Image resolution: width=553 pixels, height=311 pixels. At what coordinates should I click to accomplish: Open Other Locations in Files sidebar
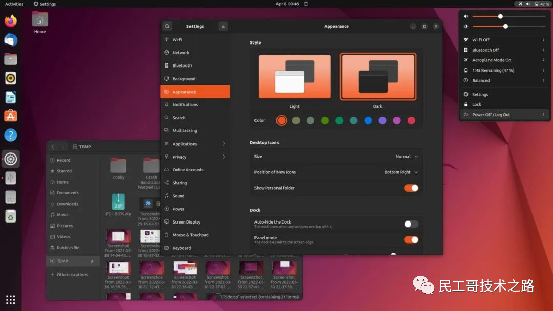click(x=73, y=275)
